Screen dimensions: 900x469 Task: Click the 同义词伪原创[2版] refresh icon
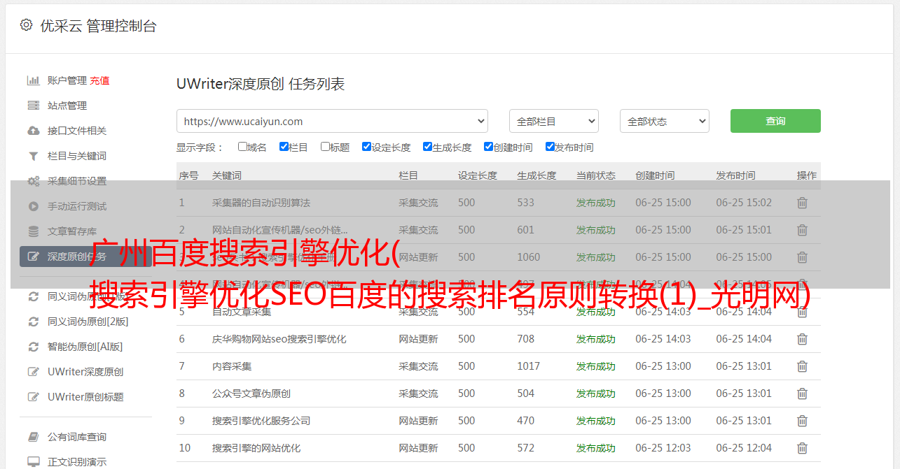pos(33,322)
